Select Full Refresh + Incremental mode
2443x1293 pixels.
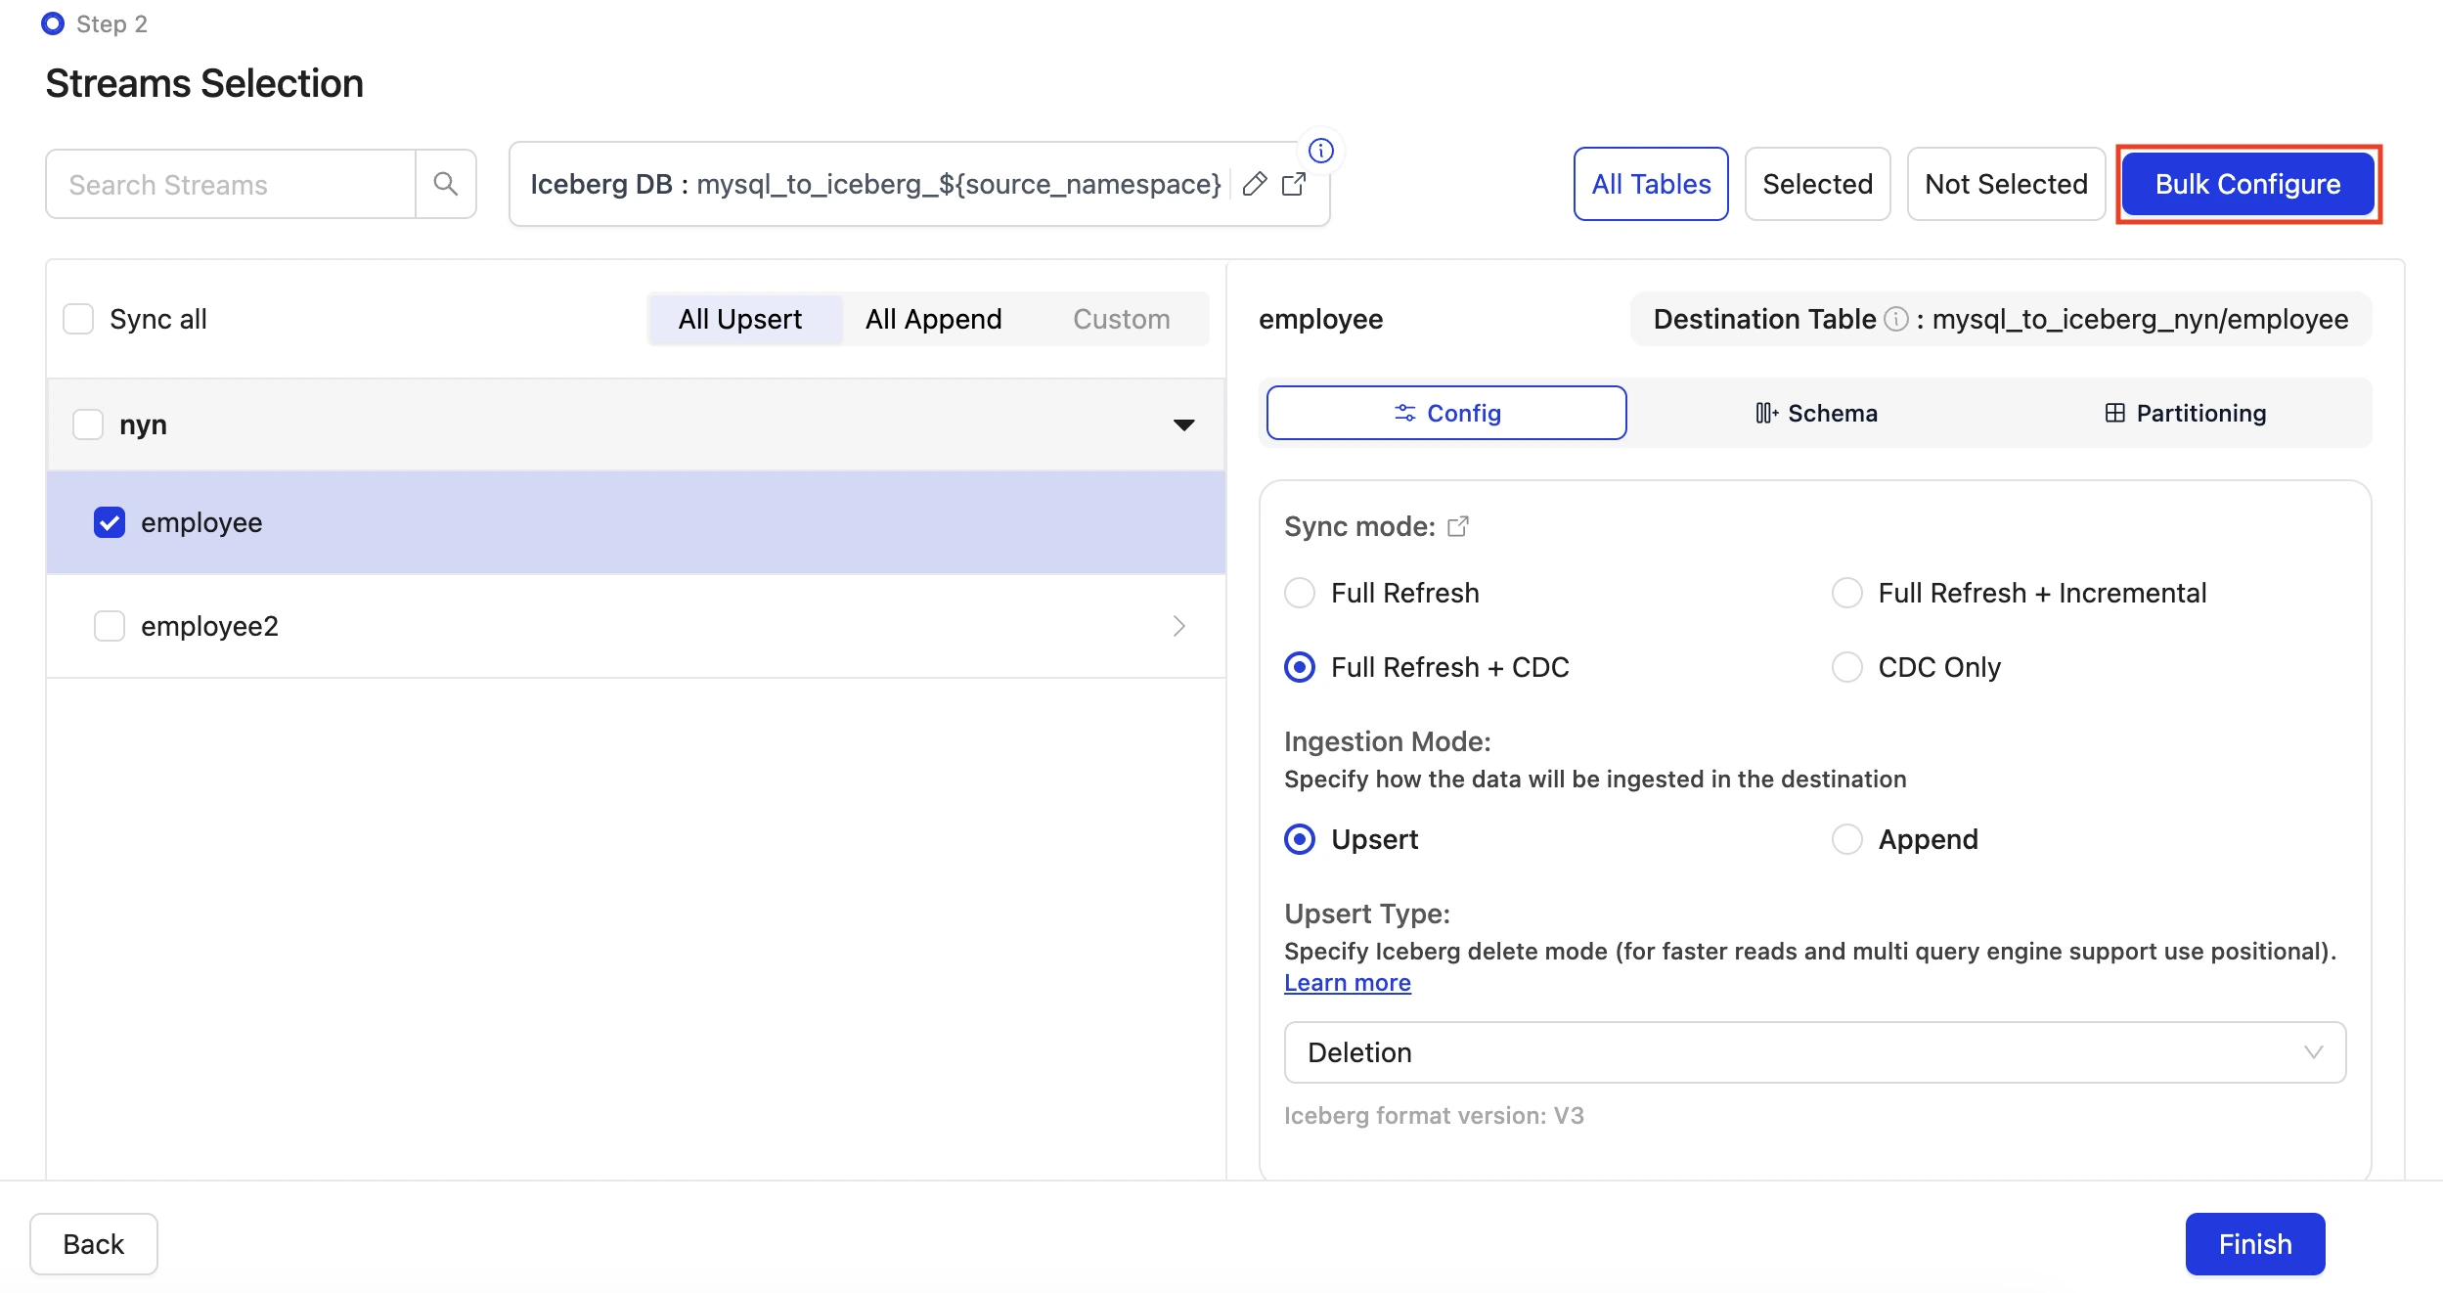point(1847,593)
